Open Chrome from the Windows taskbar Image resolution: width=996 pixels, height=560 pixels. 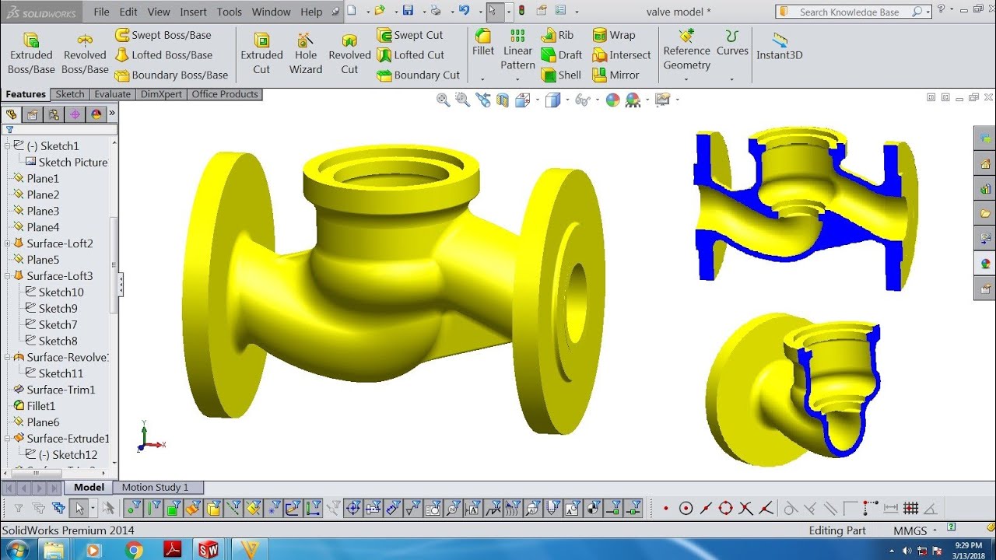point(134,550)
